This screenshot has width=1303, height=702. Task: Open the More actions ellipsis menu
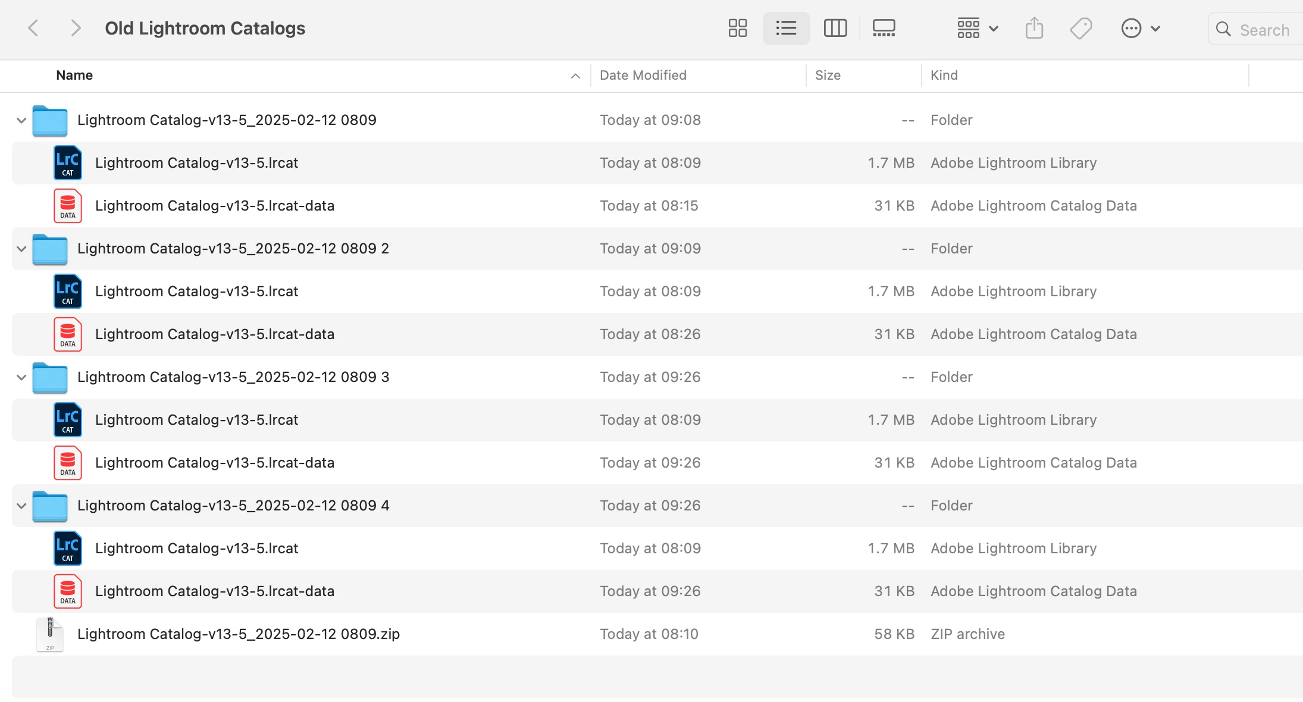(x=1140, y=28)
